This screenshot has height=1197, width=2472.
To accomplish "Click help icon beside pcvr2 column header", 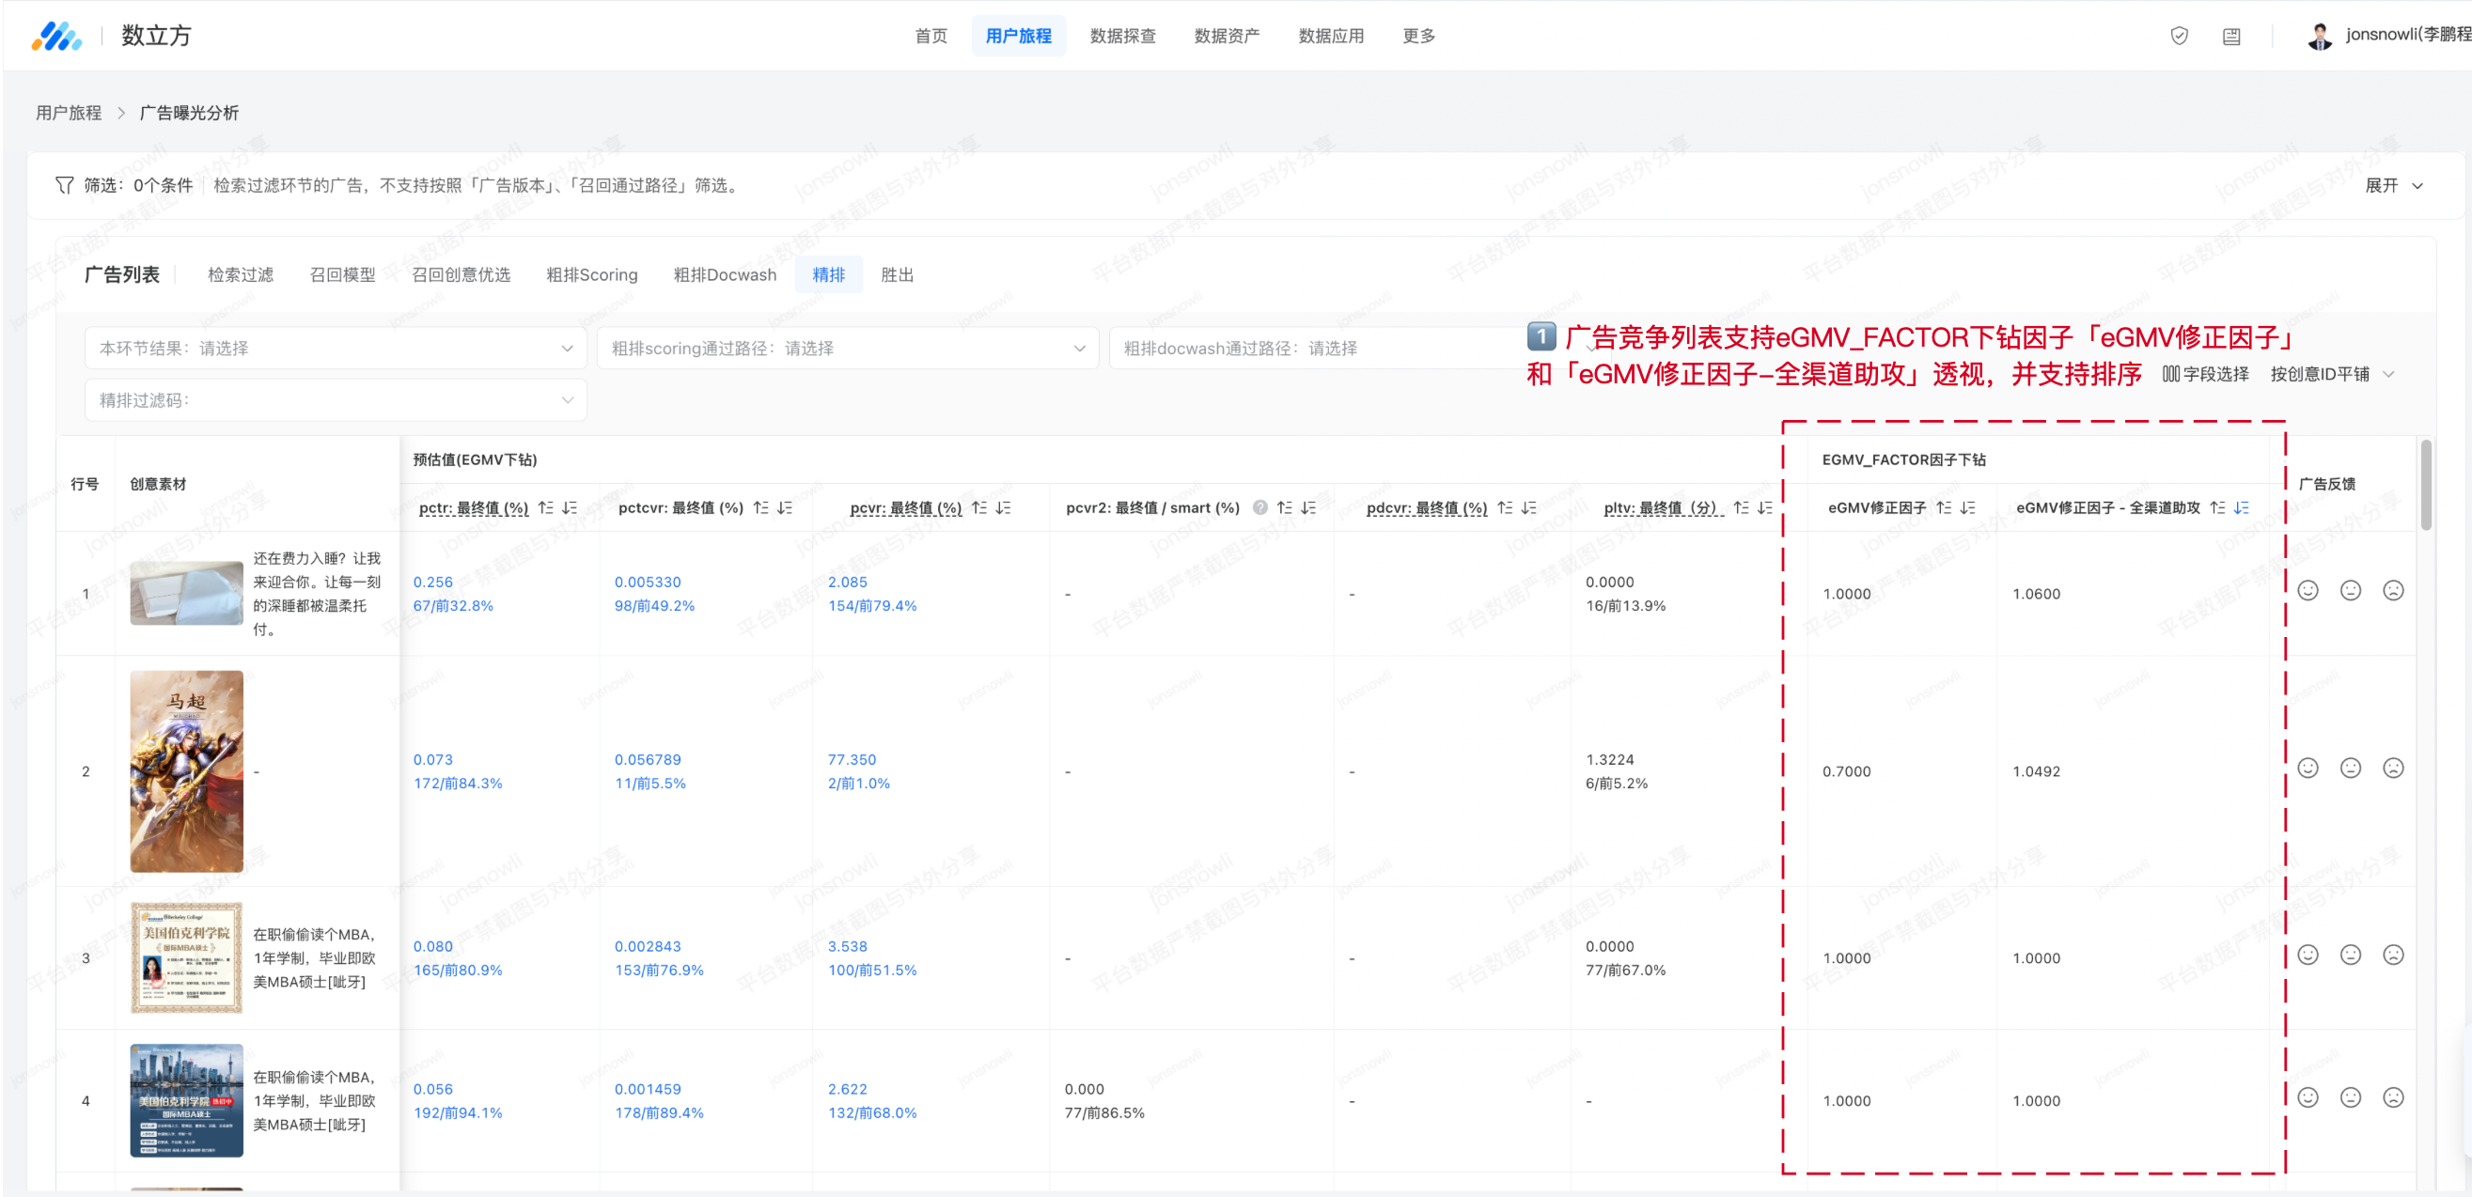I will pyautogui.click(x=1260, y=508).
